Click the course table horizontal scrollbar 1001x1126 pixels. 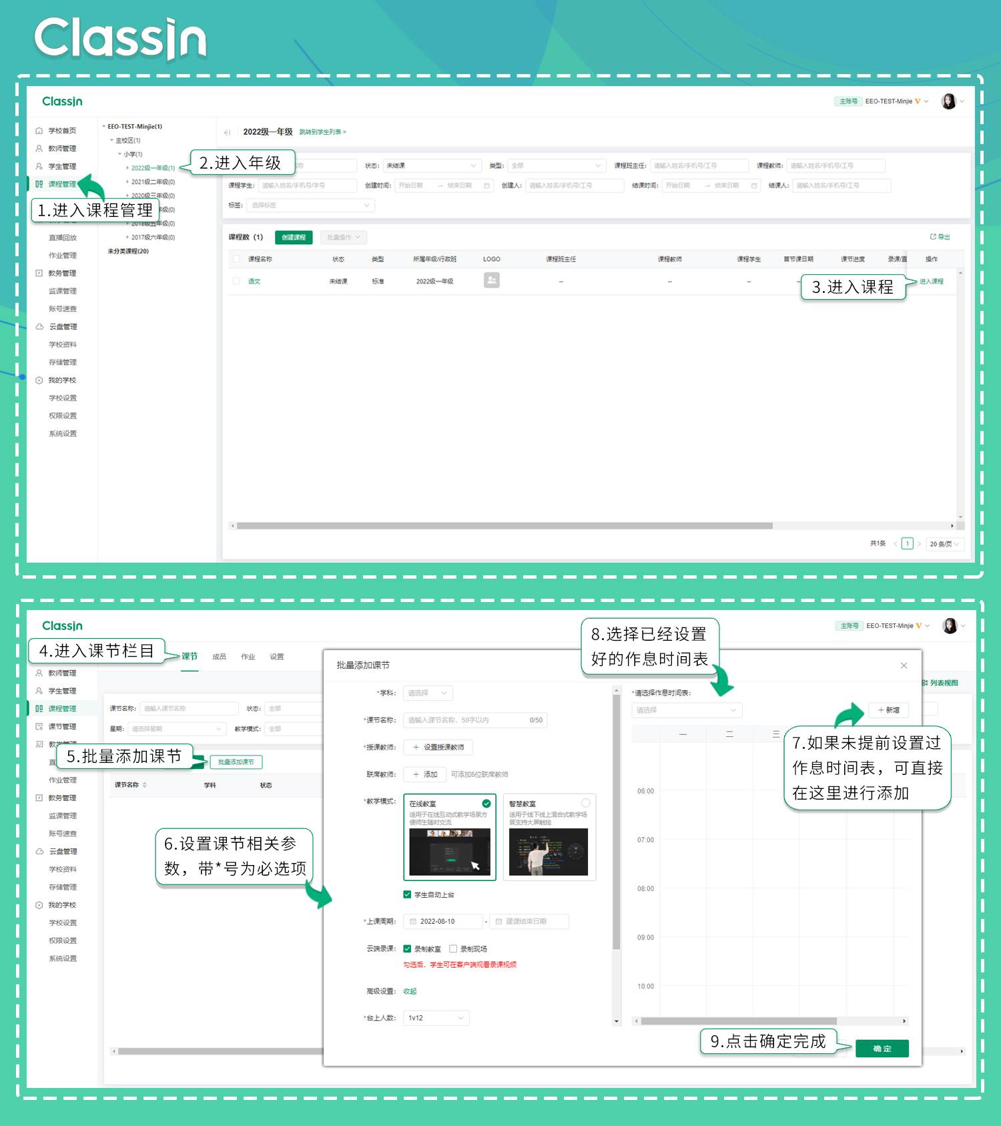click(505, 526)
